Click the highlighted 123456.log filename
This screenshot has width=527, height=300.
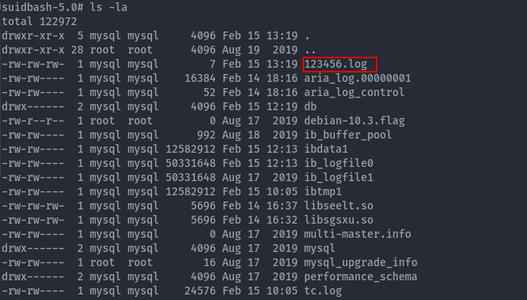(336, 64)
